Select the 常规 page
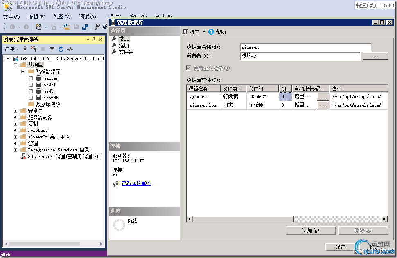The width and height of the screenshot is (397, 258). [x=124, y=39]
